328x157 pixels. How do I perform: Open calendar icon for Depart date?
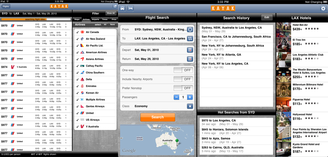(x=190, y=50)
